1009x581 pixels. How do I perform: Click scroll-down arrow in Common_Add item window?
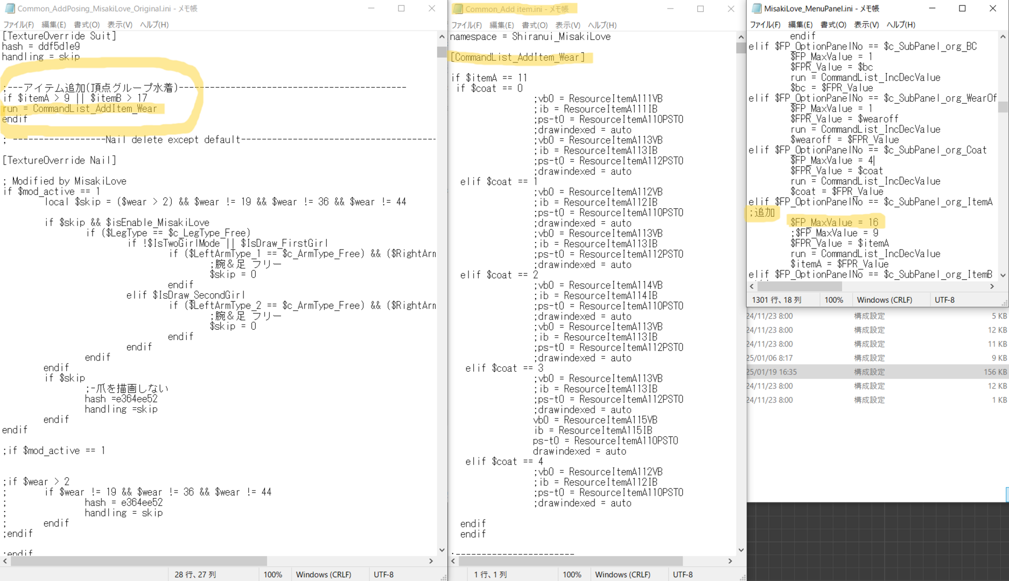click(x=741, y=550)
